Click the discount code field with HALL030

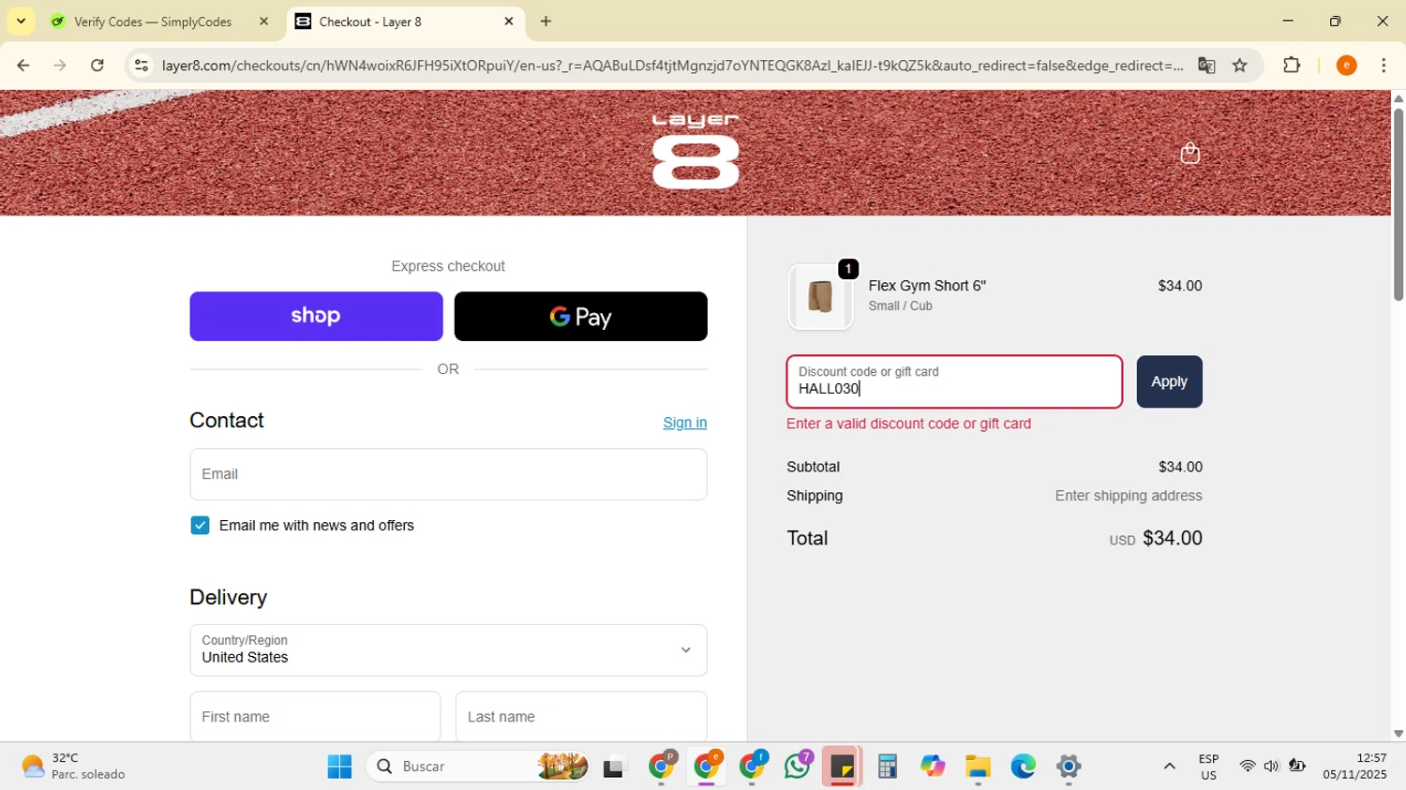[954, 381]
